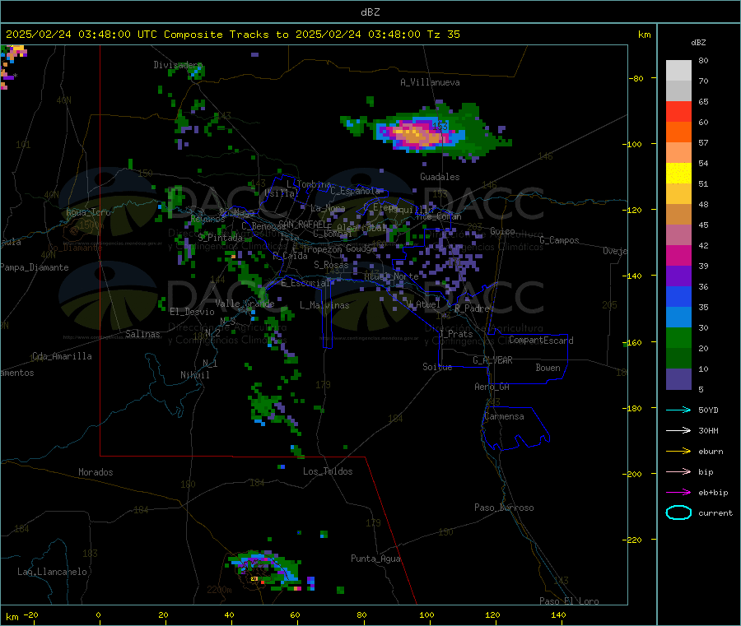Click the purple 5-10 dBZ legend swatch
The width and height of the screenshot is (741, 626).
coord(678,379)
